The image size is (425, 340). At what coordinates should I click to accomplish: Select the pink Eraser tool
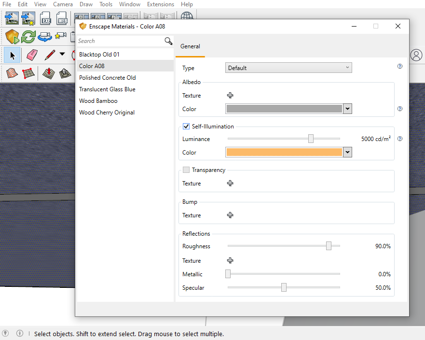click(x=32, y=55)
